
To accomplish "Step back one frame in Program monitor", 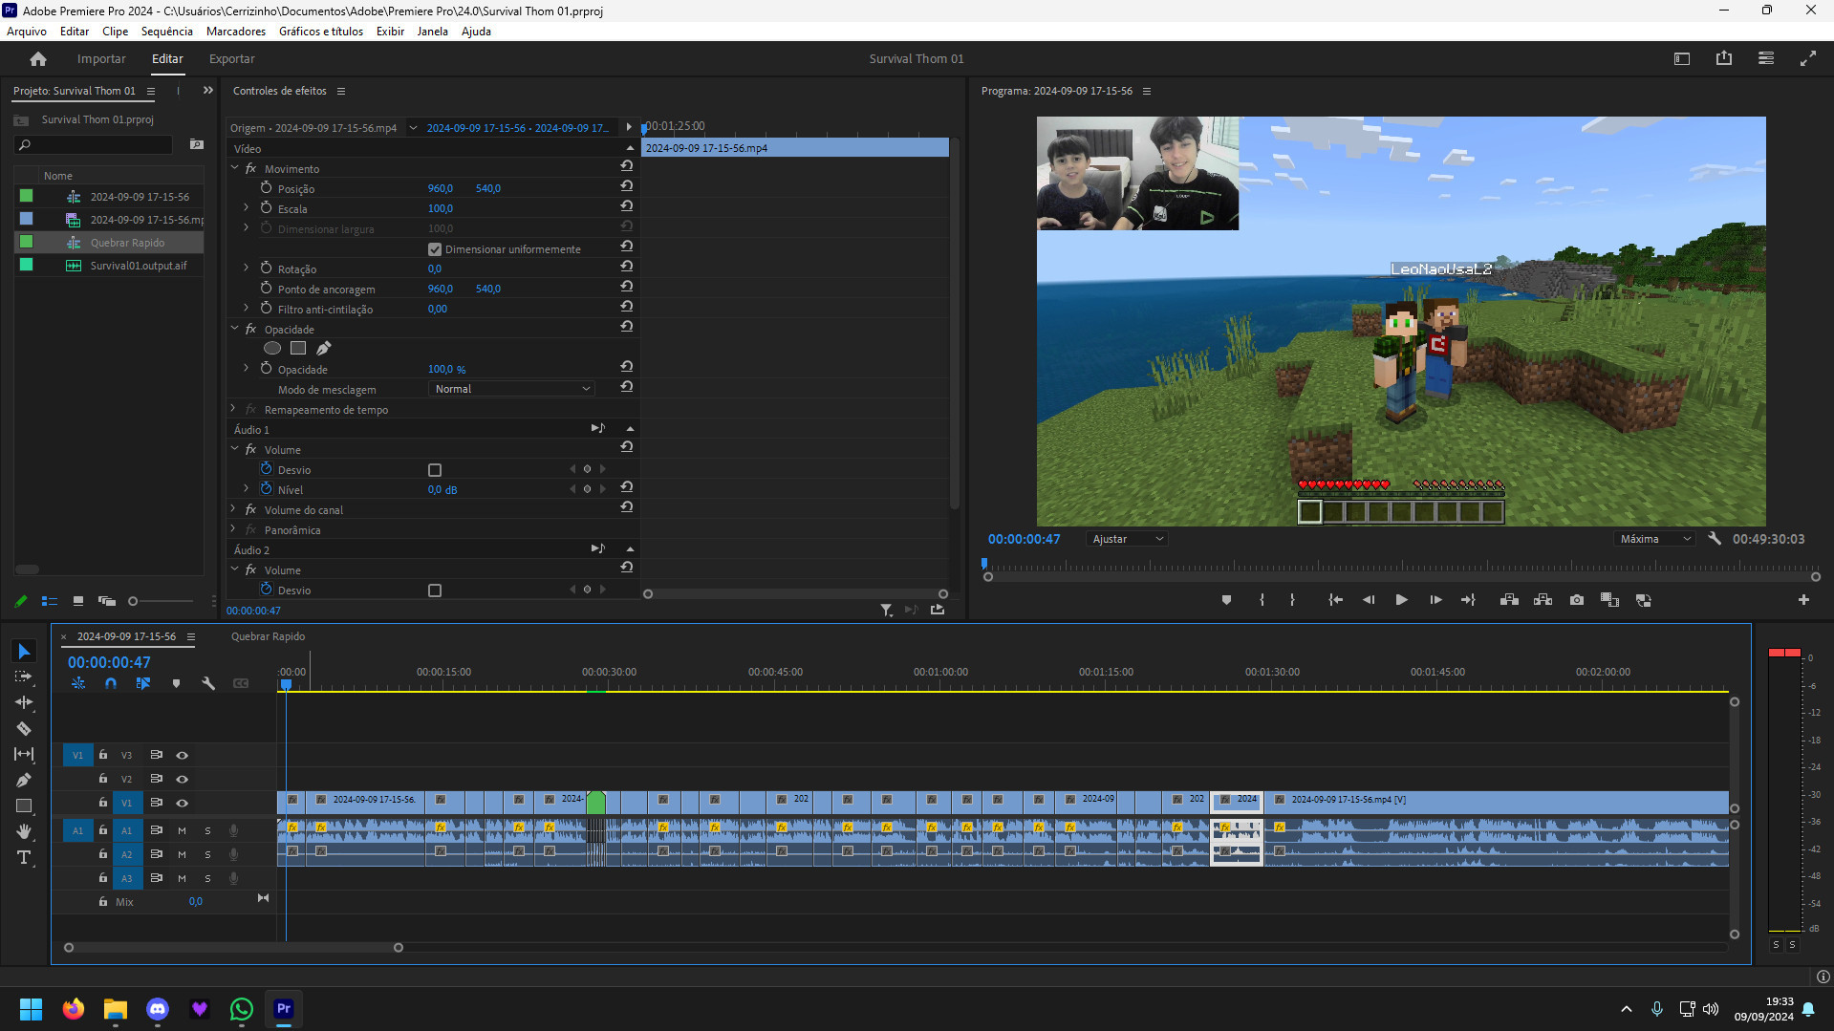I will point(1369,600).
